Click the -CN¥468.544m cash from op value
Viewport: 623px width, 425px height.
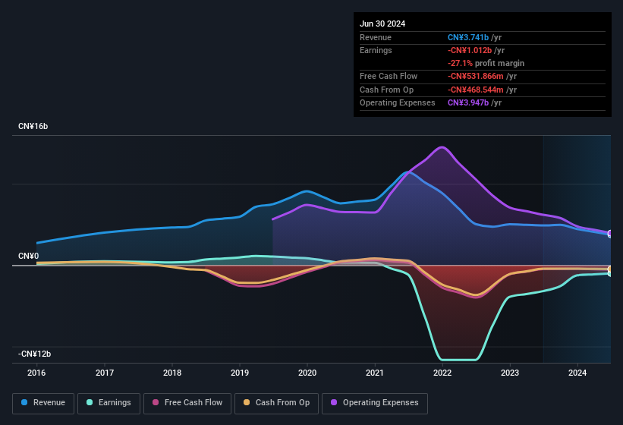[476, 90]
